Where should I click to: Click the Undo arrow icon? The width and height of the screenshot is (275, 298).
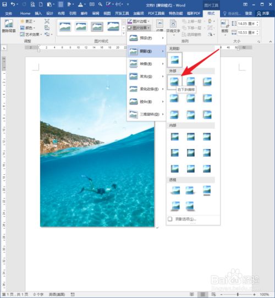(13, 4)
